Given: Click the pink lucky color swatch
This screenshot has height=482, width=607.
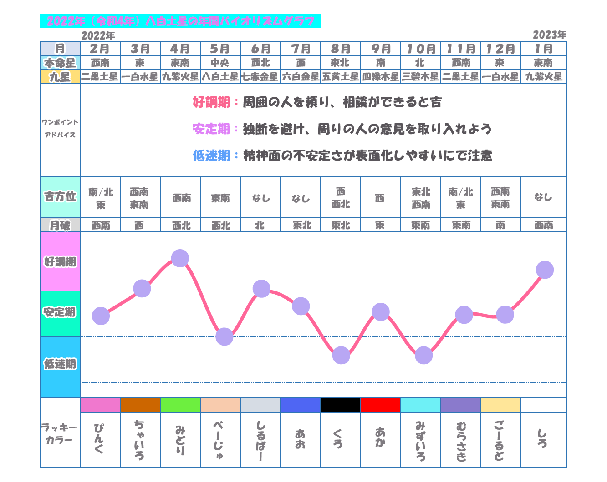Looking at the screenshot, I should click(x=100, y=405).
